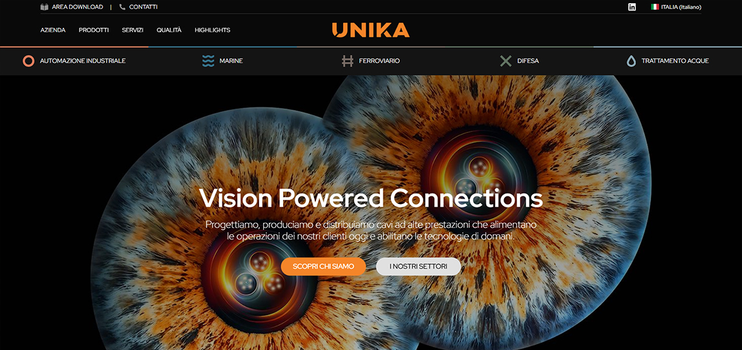Screen dimensions: 742x350
Task: Click the orange ring Automazione Industriale icon
Action: pos(28,61)
